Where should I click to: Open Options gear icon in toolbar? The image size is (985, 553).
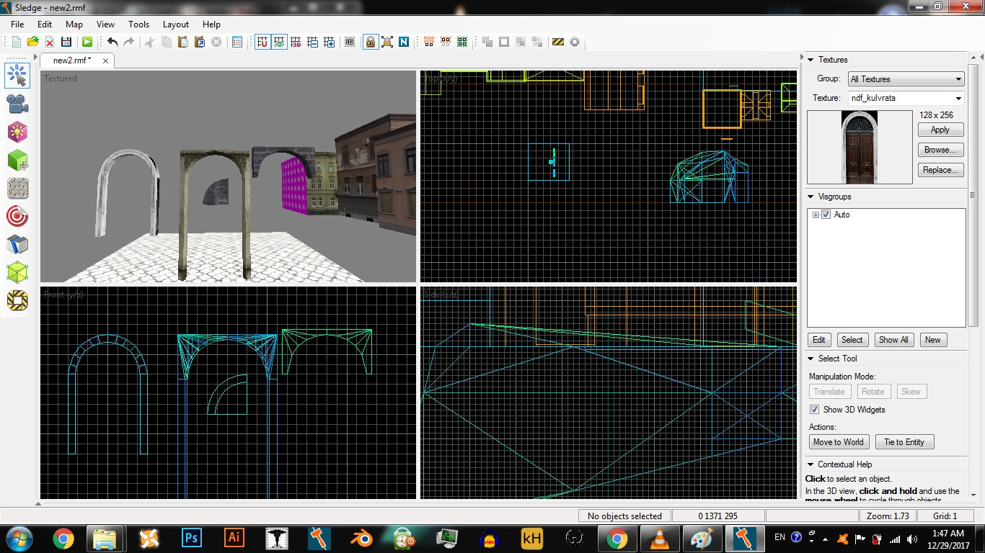[575, 42]
